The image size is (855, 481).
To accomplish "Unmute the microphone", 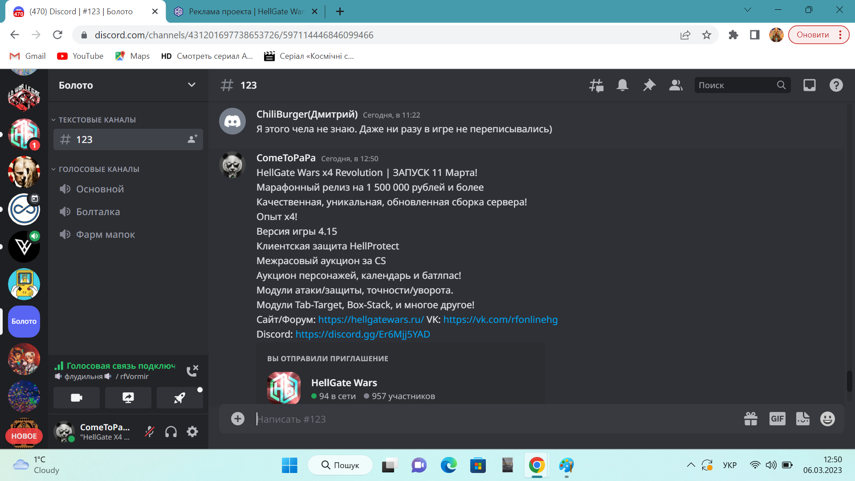I will point(150,432).
